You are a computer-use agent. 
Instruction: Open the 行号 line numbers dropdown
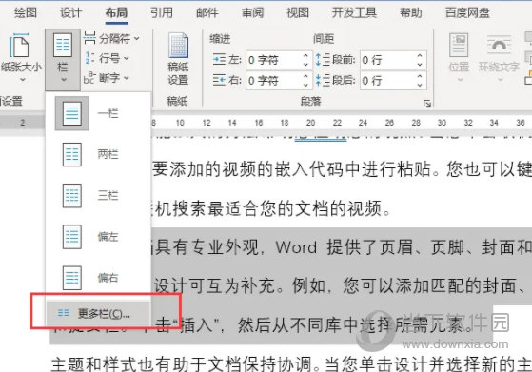[x=107, y=58]
